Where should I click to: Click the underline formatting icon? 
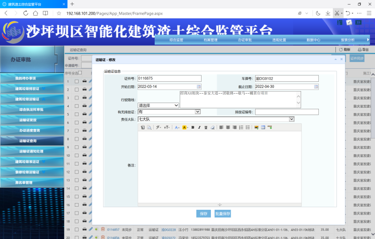point(206,127)
